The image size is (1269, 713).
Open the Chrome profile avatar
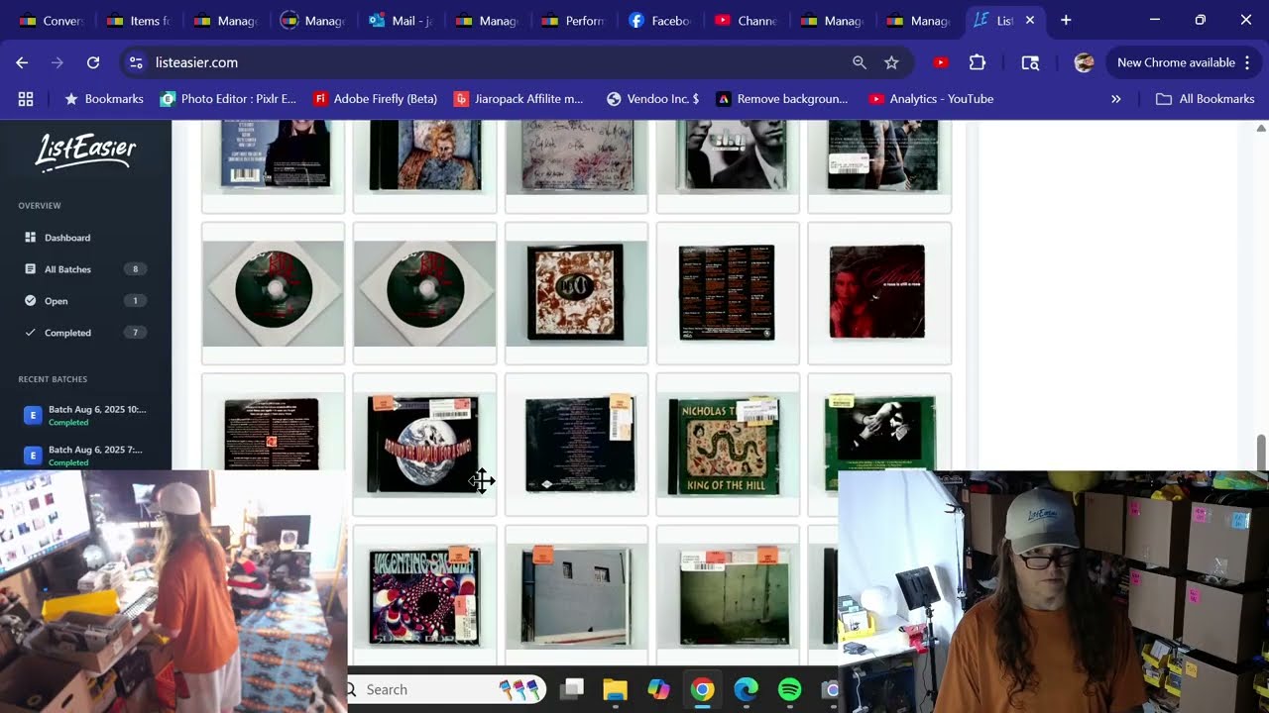click(x=1085, y=62)
